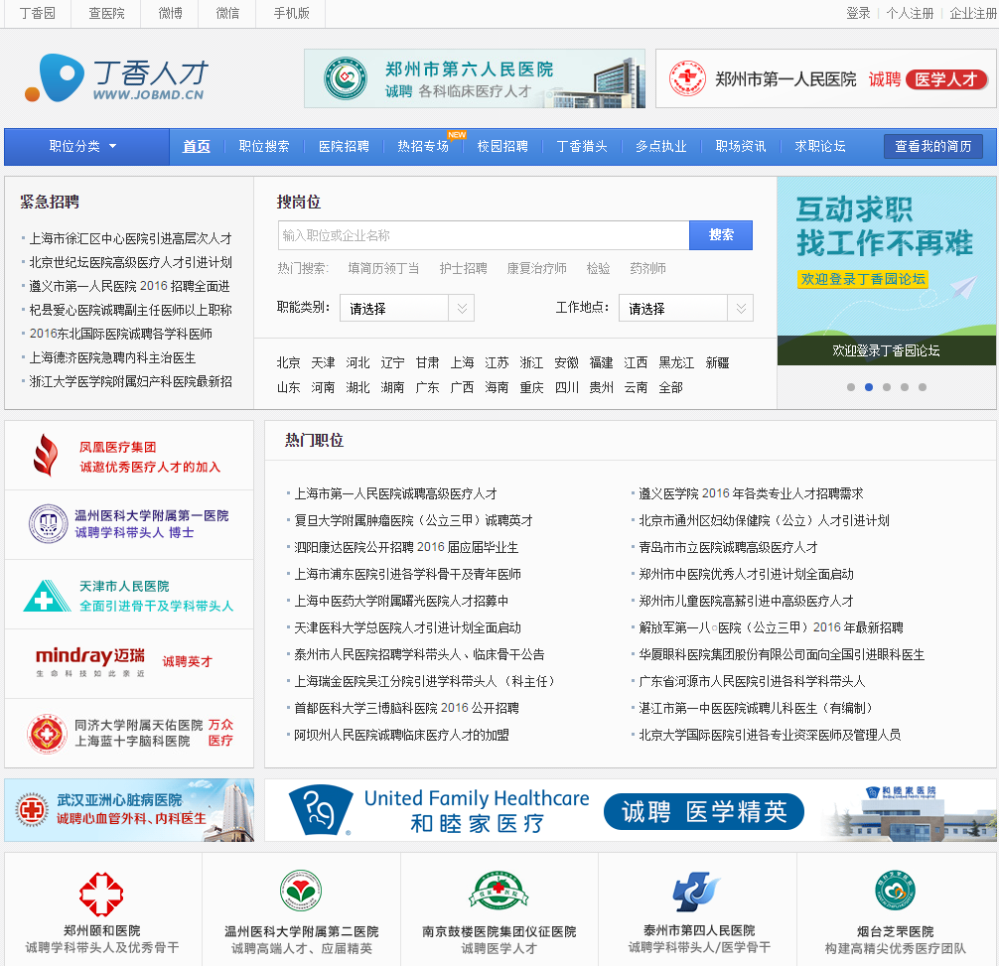Click hot search 护士招聘
Screen dimensions: 999x966
[463, 269]
